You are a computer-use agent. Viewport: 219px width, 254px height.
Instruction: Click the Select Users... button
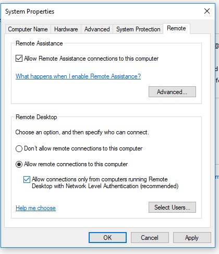click(172, 207)
